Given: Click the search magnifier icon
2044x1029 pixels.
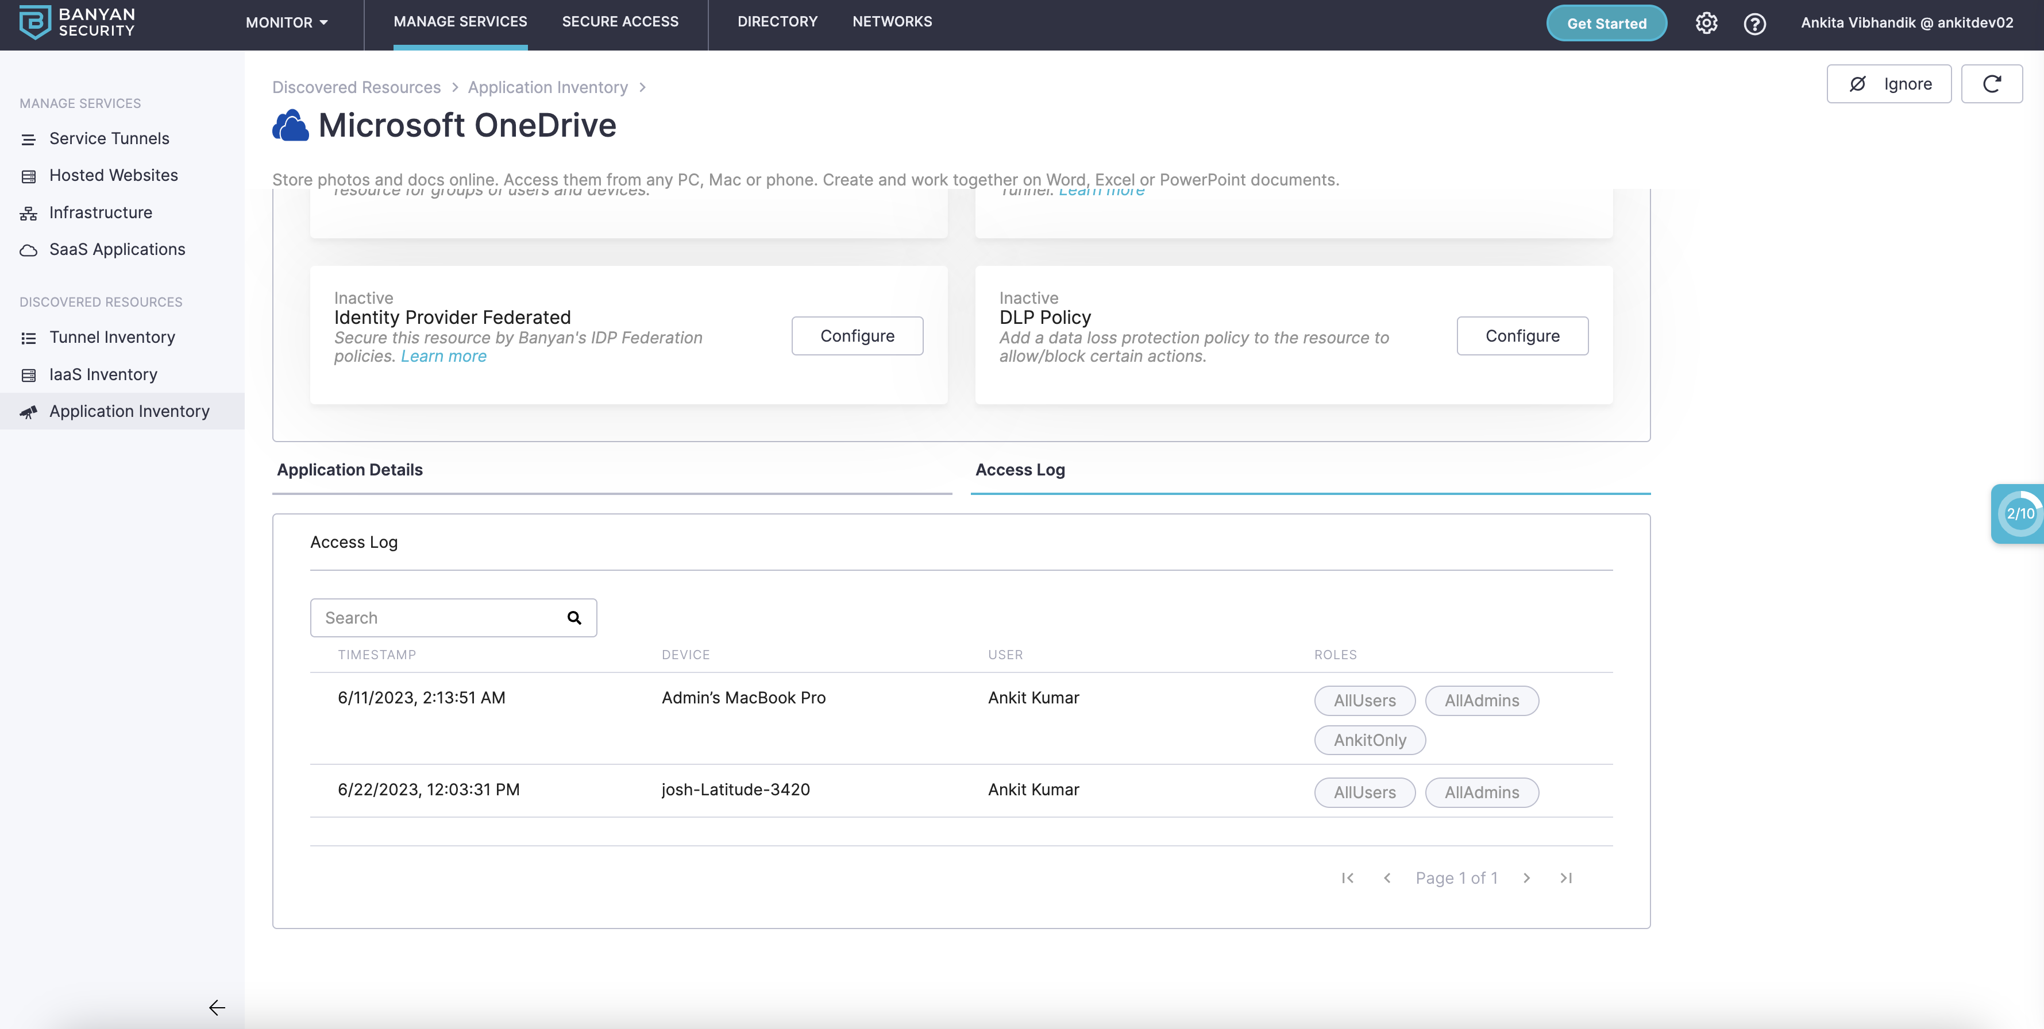Looking at the screenshot, I should 574,618.
